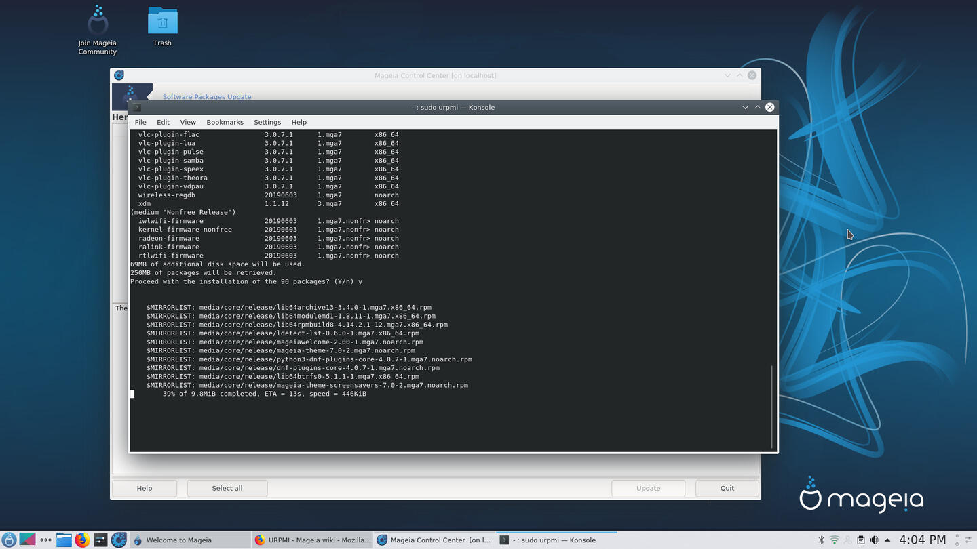Launch the blue folder file manager from taskbar
This screenshot has height=549, width=977.
(64, 540)
